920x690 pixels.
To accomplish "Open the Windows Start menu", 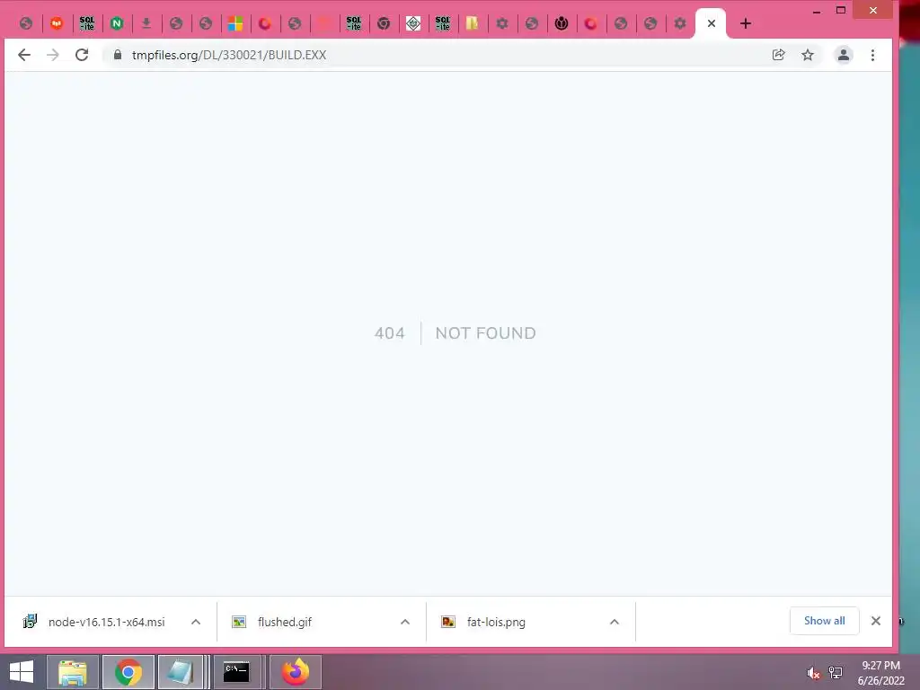I will click(22, 672).
